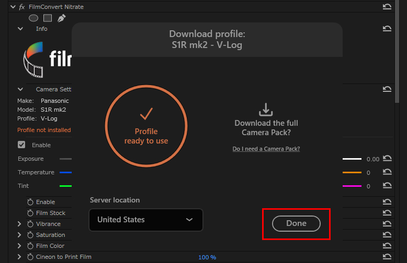Viewport: 407px width, 263px height.
Task: Click the Done button
Action: (296, 223)
